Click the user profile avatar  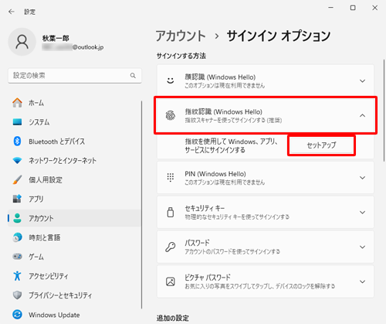22,42
